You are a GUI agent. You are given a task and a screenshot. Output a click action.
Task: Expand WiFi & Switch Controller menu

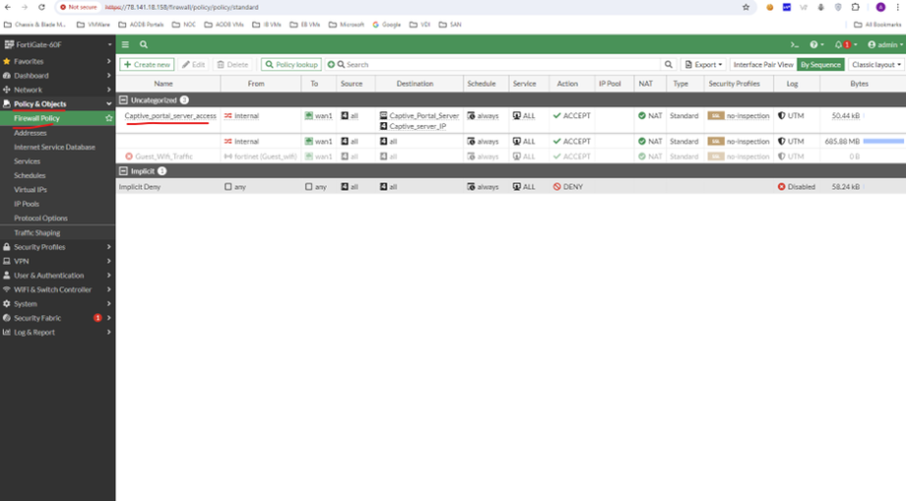[x=57, y=289]
